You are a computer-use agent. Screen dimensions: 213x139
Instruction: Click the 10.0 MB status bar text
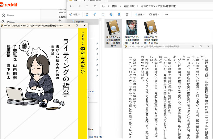[x=98, y=137]
